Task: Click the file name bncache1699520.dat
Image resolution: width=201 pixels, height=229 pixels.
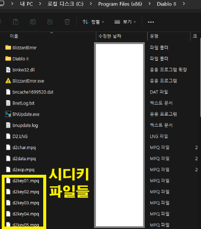Action: (x=33, y=92)
